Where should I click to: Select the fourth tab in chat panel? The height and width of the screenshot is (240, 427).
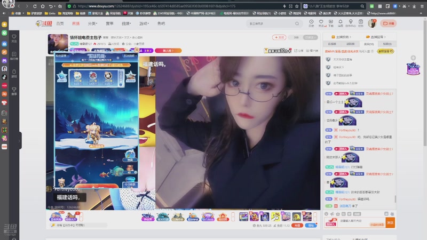(388, 44)
